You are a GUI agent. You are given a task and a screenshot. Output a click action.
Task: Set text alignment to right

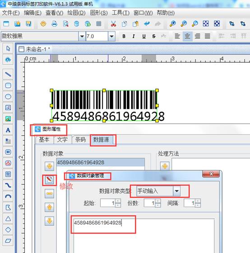point(198,36)
